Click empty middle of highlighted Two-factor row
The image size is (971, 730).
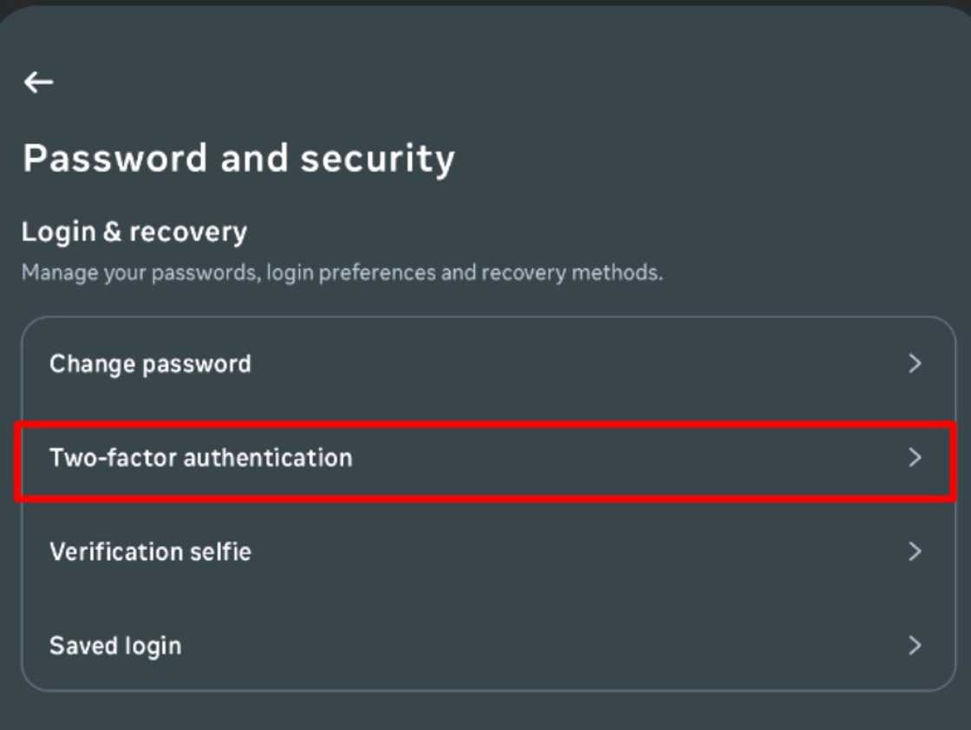coord(607,458)
